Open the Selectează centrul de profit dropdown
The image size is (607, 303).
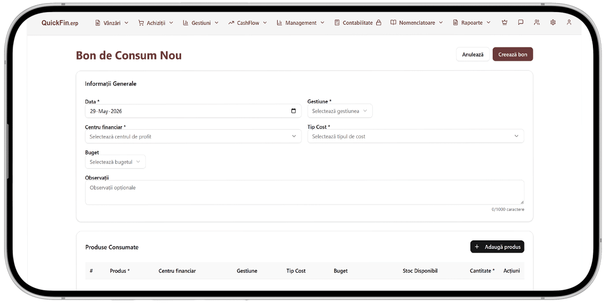(193, 136)
